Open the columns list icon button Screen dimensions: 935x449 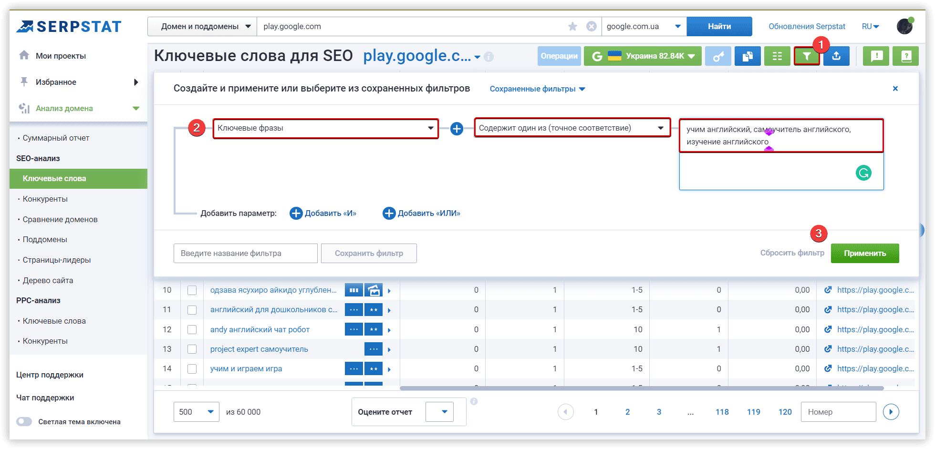pyautogui.click(x=777, y=56)
